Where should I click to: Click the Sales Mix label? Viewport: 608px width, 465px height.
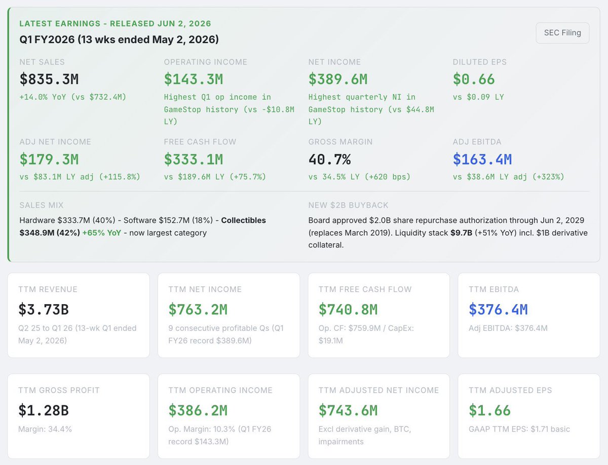[42, 205]
